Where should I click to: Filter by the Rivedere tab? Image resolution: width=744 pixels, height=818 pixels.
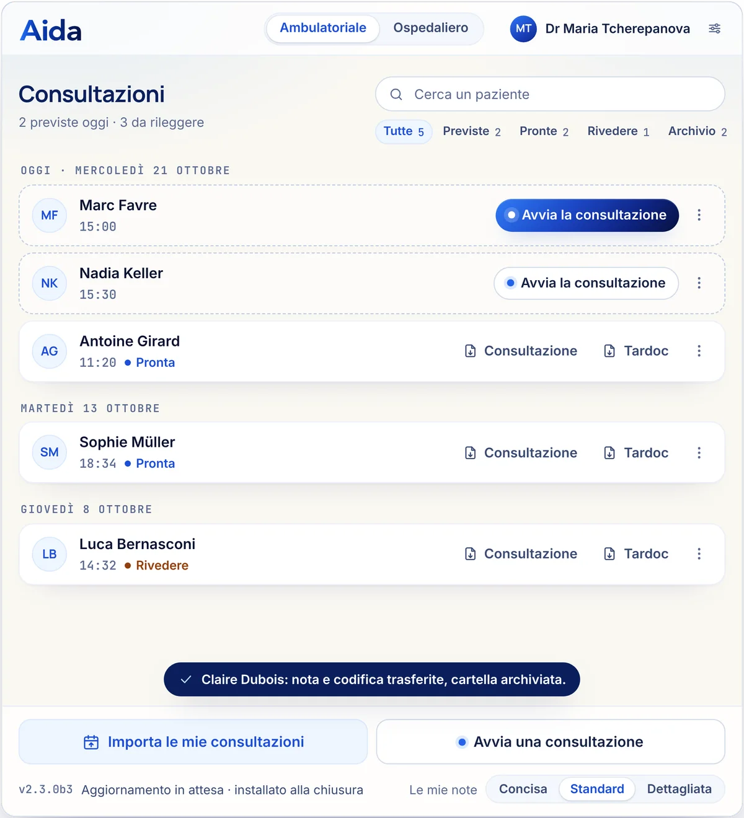point(618,131)
